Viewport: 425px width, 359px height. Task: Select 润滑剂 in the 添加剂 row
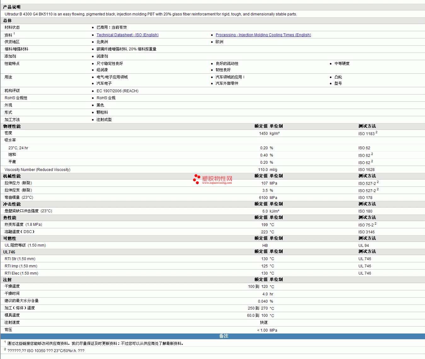click(x=102, y=56)
